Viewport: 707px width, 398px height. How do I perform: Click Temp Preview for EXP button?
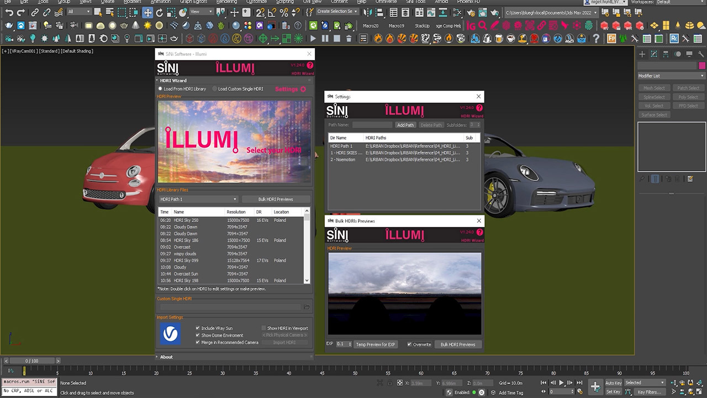click(x=375, y=344)
